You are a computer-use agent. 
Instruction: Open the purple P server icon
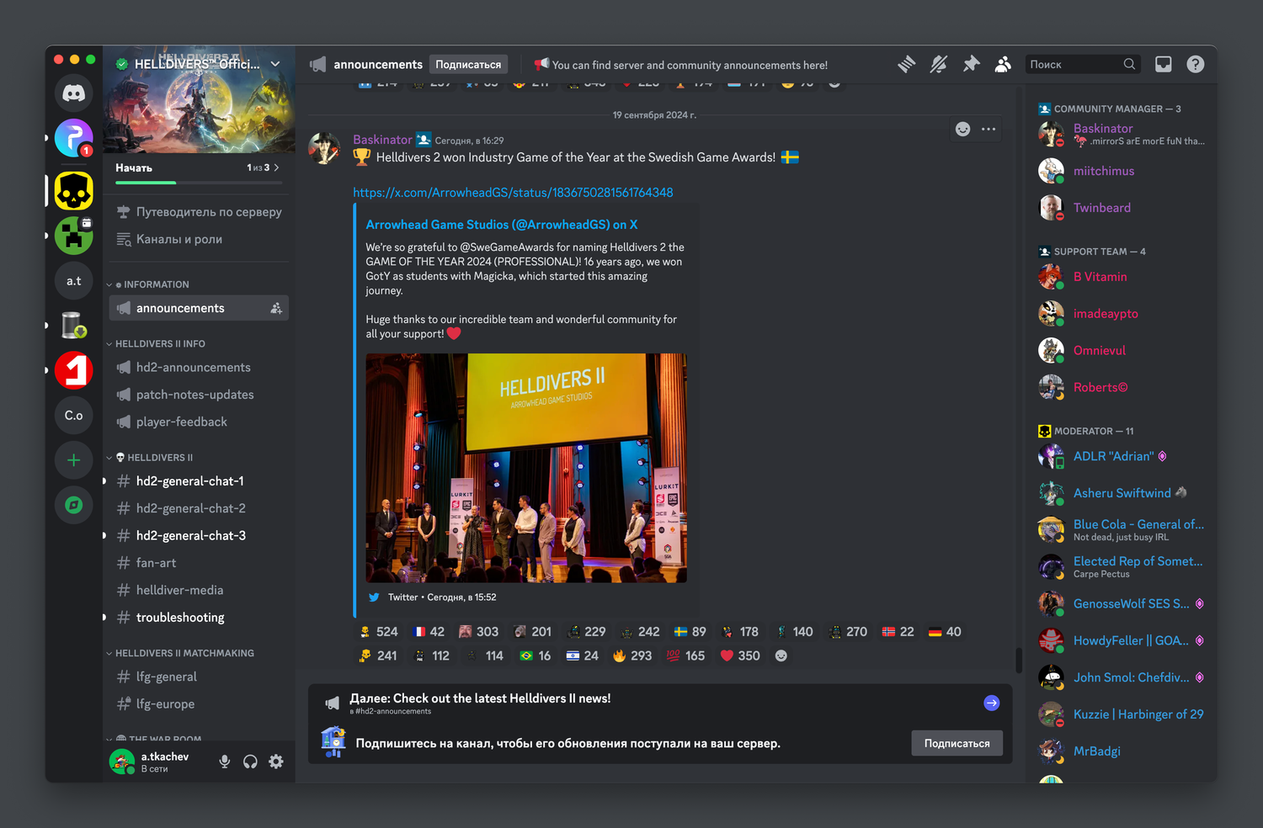coord(74,138)
